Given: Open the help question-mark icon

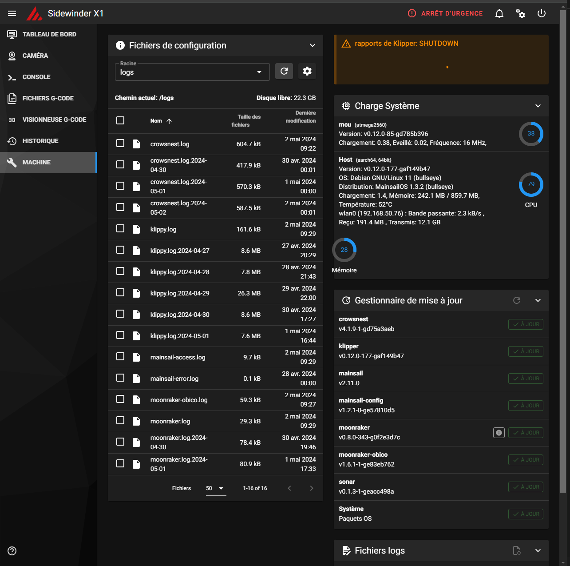Looking at the screenshot, I should 12,551.
